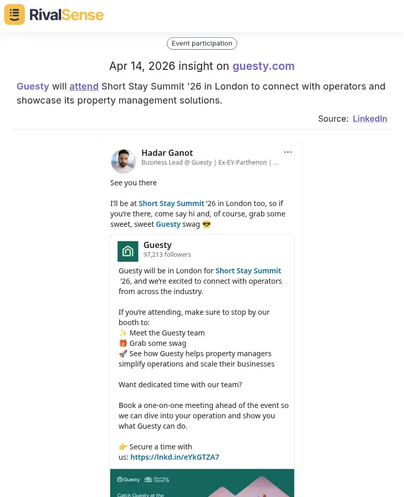The width and height of the screenshot is (404, 497).
Task: Click the RivalSense logo icon
Action: 15,14
